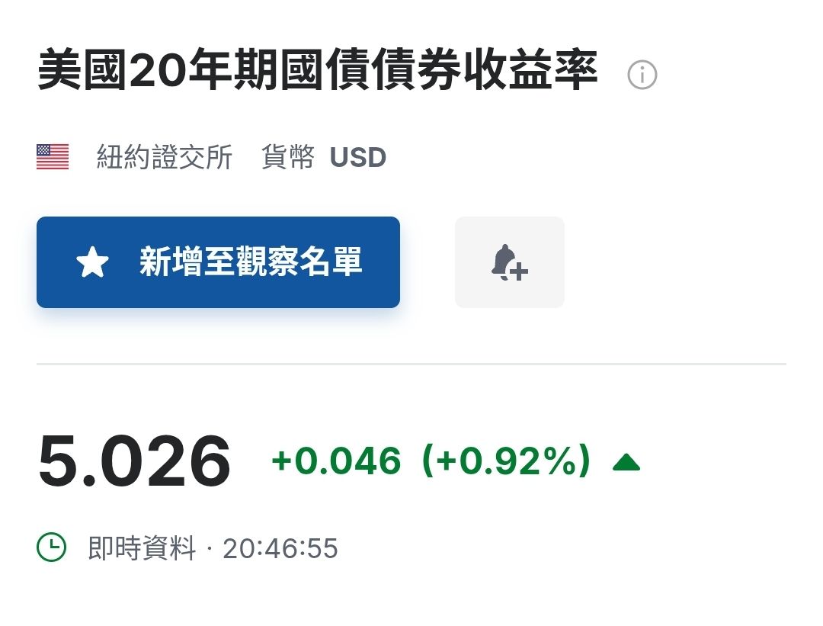Click the bell alert icon button

coord(510,262)
